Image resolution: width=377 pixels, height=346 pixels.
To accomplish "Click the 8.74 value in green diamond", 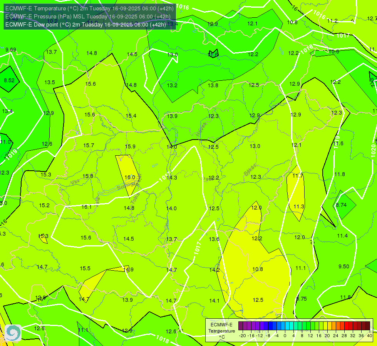I will click(341, 205).
